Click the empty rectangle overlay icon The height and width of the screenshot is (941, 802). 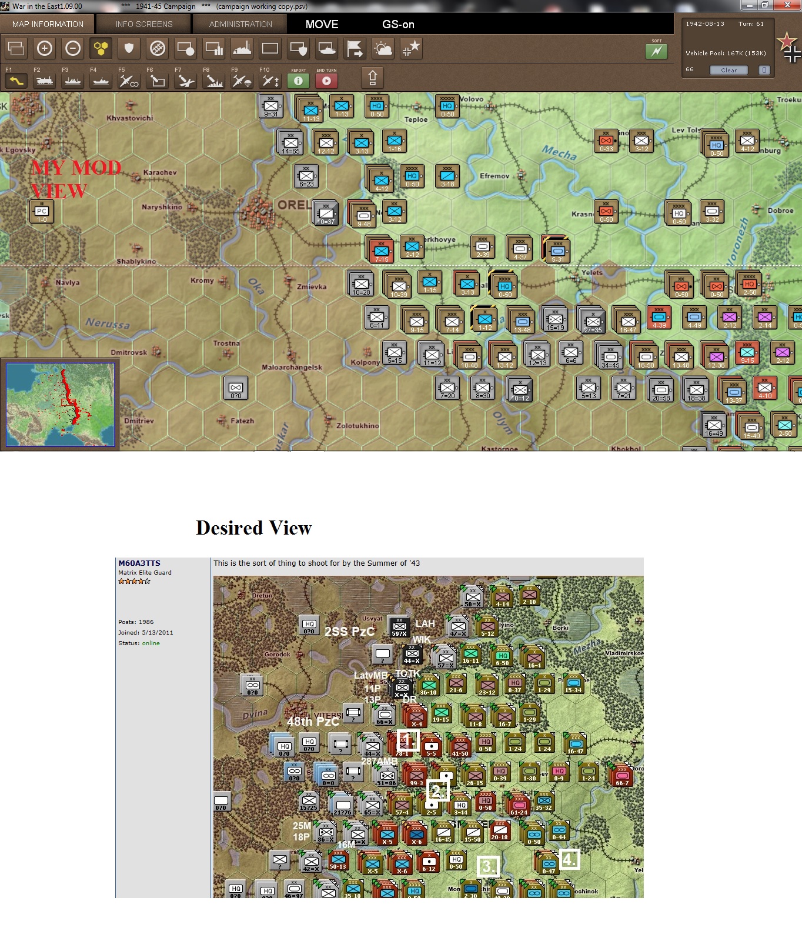tap(270, 48)
